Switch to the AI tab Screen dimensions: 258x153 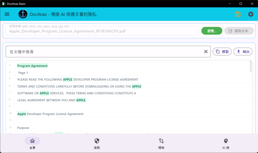226,143
